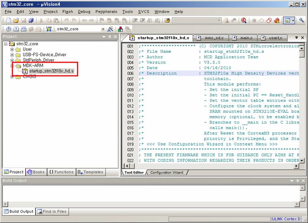Open the Peripherals menu
Viewport: 308px width, 223px height.
click(x=106, y=12)
